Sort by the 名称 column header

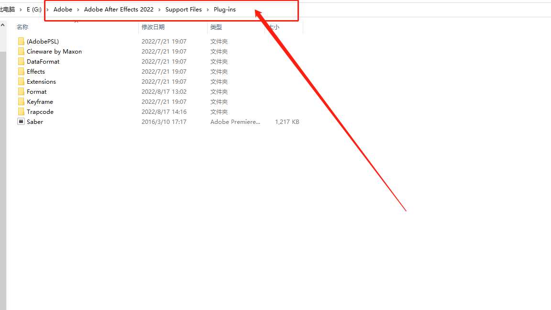[22, 27]
